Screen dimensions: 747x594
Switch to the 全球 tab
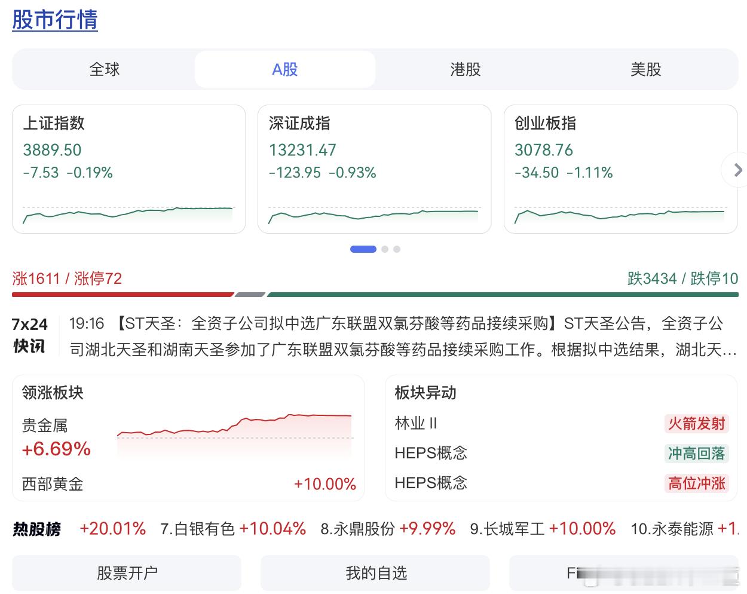click(105, 69)
